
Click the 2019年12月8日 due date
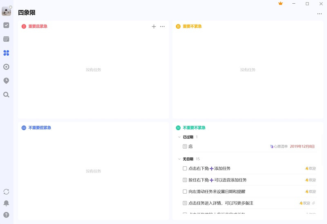(x=302, y=147)
